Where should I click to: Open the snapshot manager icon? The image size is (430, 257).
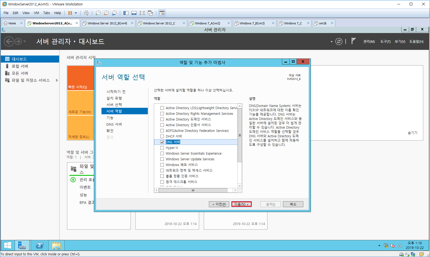point(114,13)
